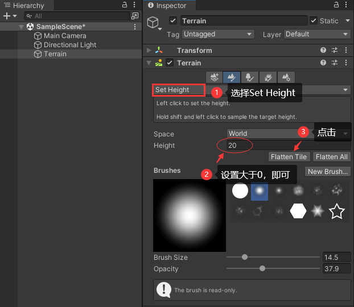Open SampleScene options menu
The height and width of the screenshot is (307, 354).
(135, 27)
